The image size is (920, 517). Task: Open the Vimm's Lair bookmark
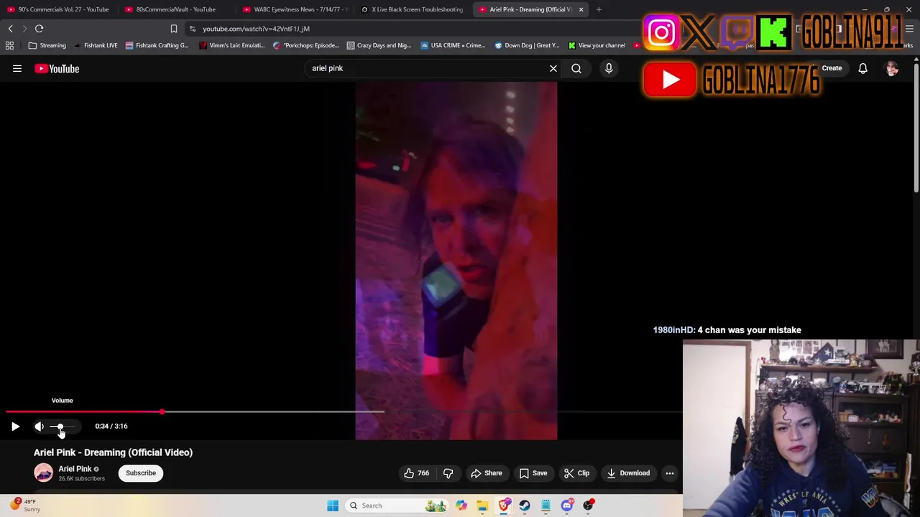pyautogui.click(x=232, y=45)
